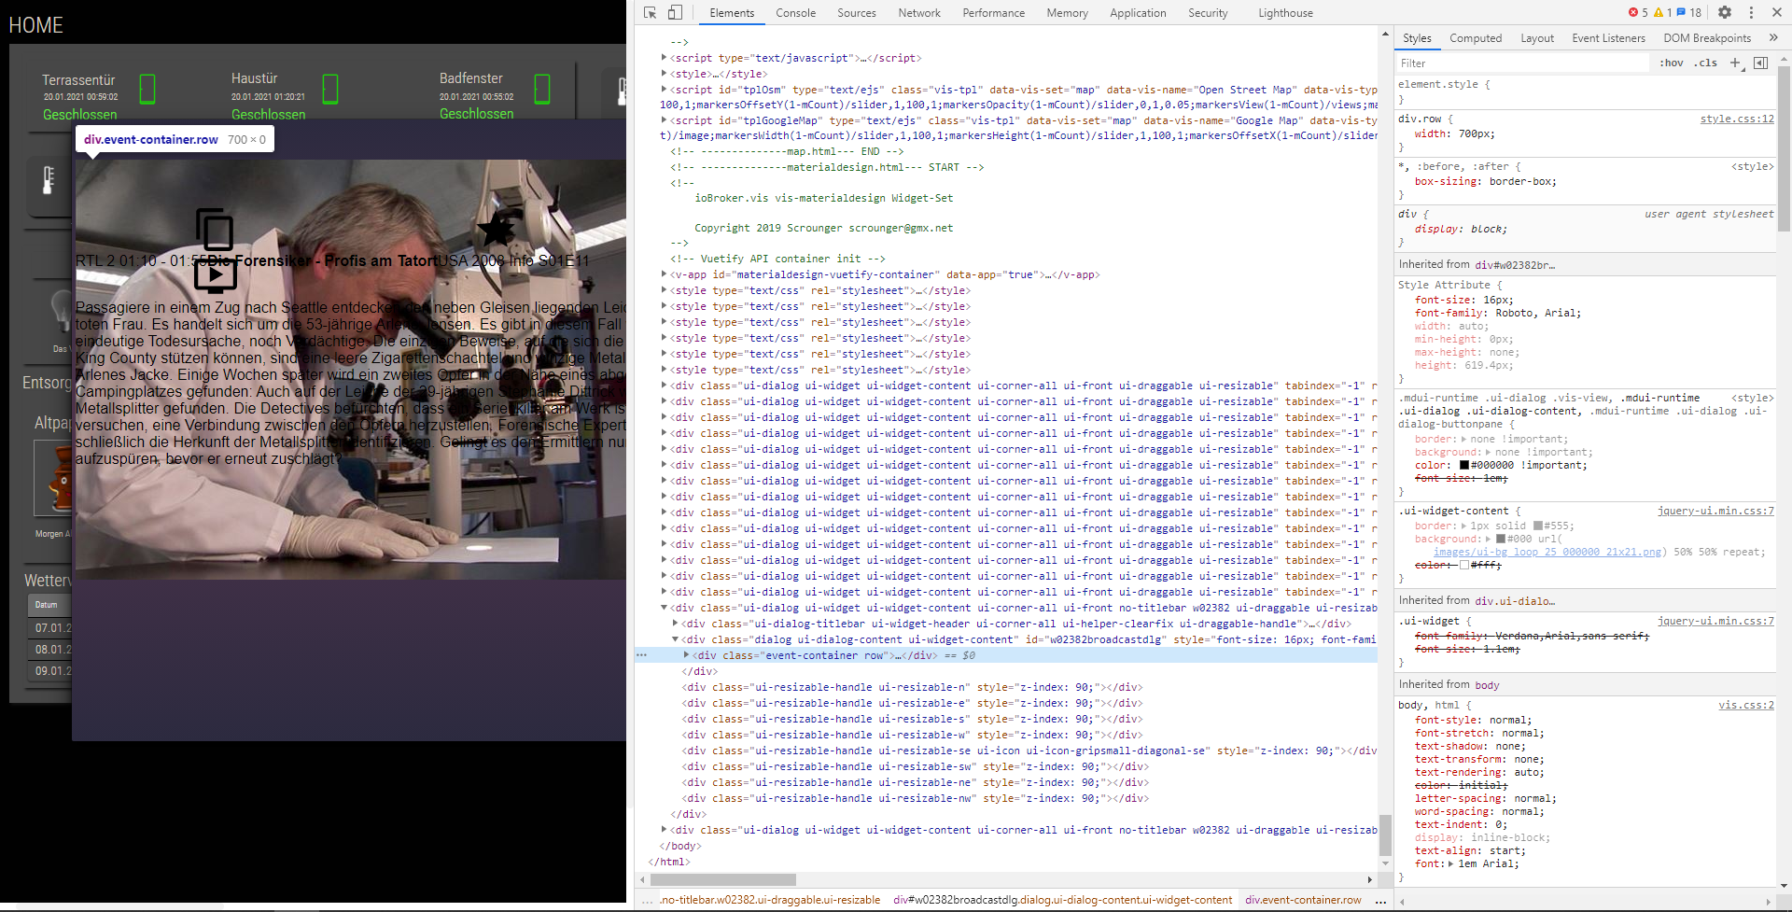The width and height of the screenshot is (1792, 912).
Task: Select div.event-container.row breadcrumb
Action: click(1303, 900)
